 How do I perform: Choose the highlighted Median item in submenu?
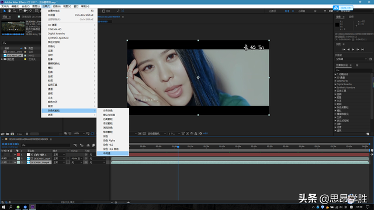point(113,153)
